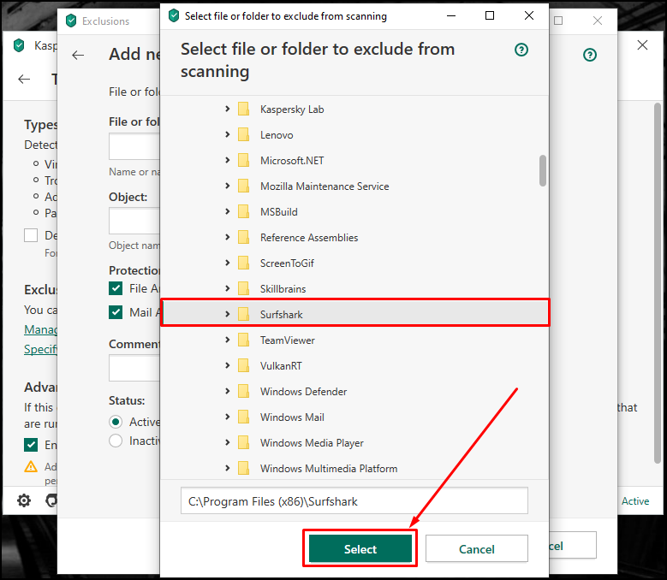Image resolution: width=667 pixels, height=580 pixels.
Task: Click Specify link in main Kaspersky window
Action: pyautogui.click(x=40, y=349)
